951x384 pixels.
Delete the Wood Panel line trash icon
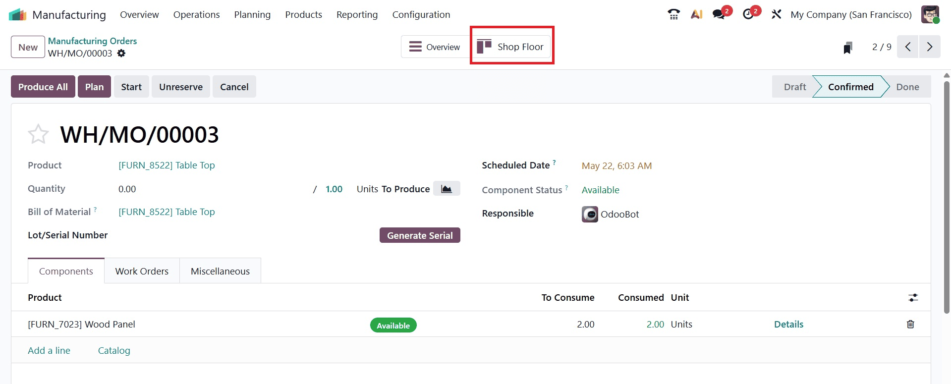pyautogui.click(x=910, y=324)
